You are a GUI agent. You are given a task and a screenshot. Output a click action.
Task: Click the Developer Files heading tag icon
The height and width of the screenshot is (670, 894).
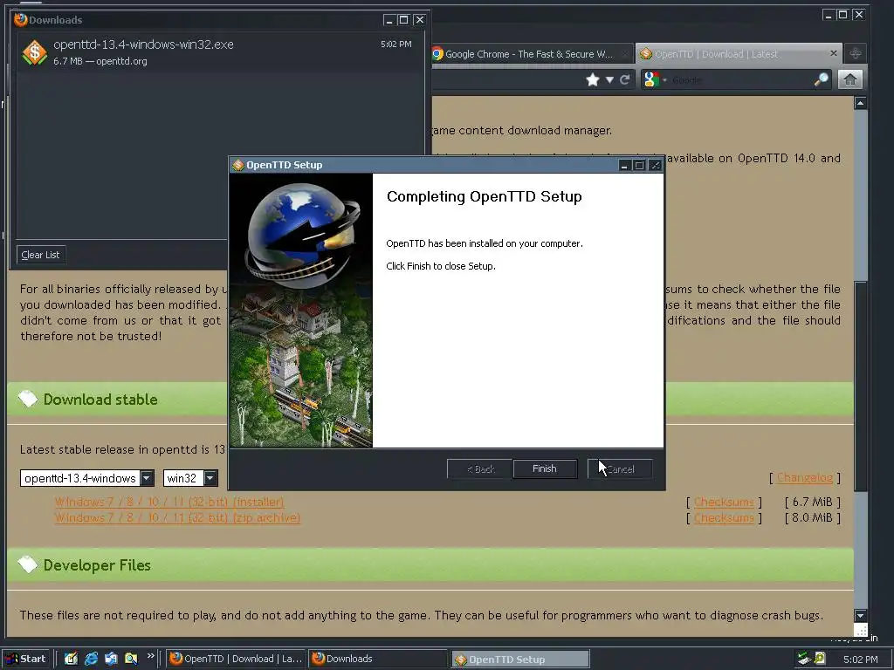click(x=27, y=564)
